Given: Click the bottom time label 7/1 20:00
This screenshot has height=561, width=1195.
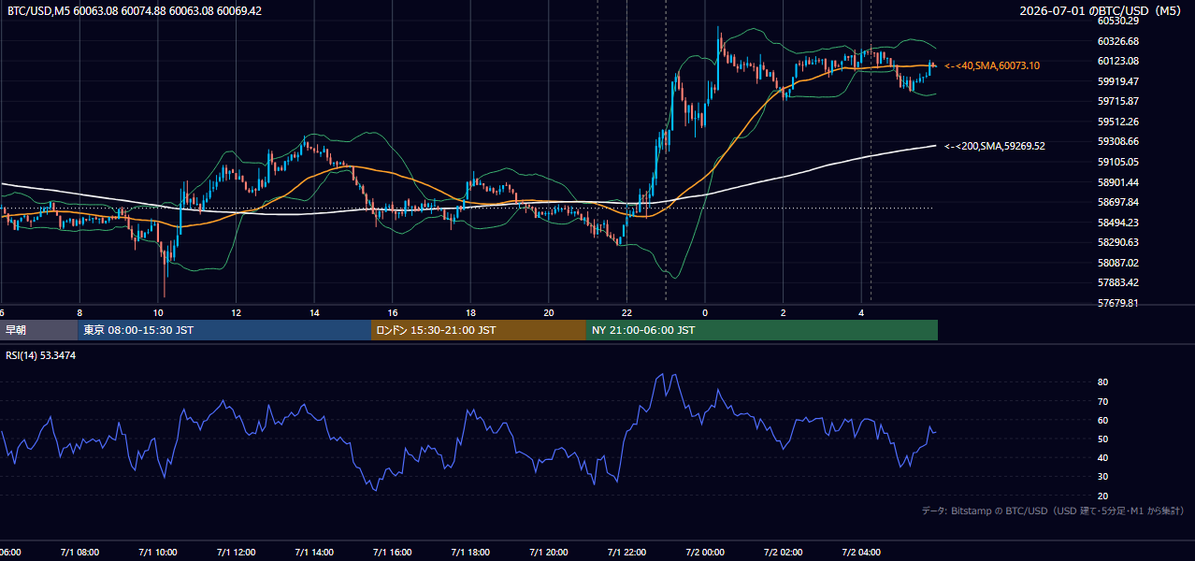Looking at the screenshot, I should (x=549, y=553).
